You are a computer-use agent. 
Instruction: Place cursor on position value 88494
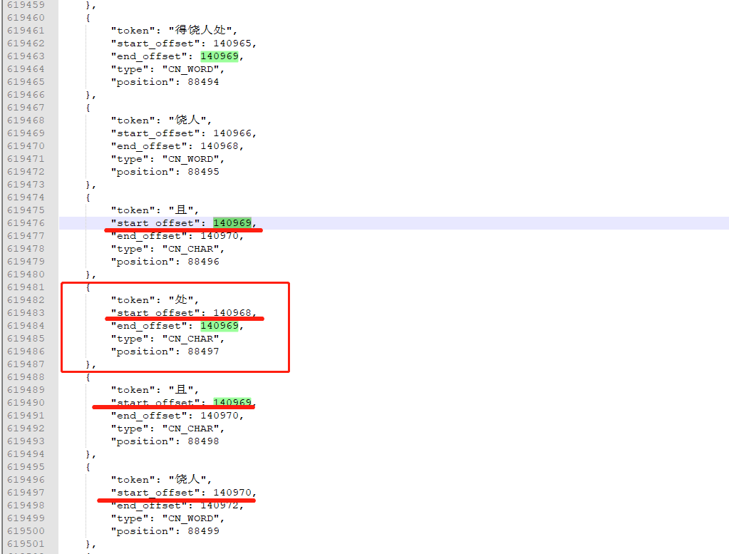[202, 82]
